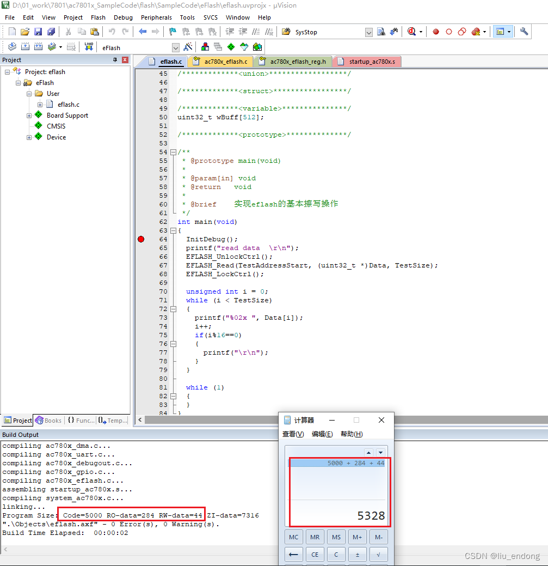Click the calculator M+ button
The width and height of the screenshot is (548, 566).
pos(358,537)
